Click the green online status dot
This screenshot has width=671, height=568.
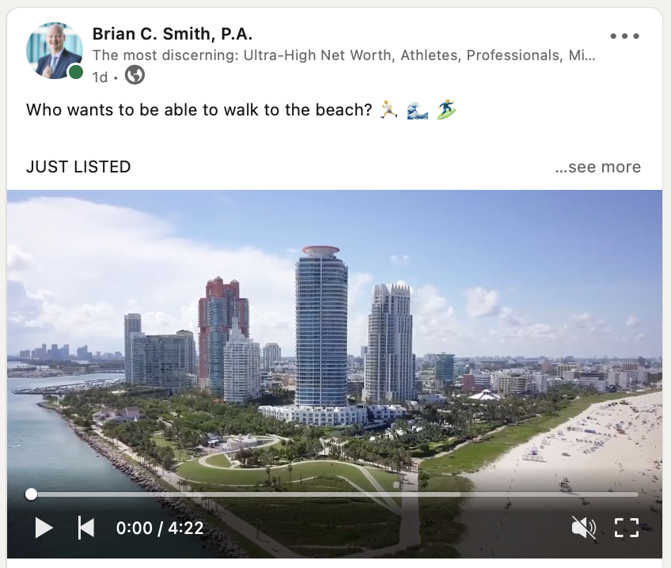tap(76, 72)
